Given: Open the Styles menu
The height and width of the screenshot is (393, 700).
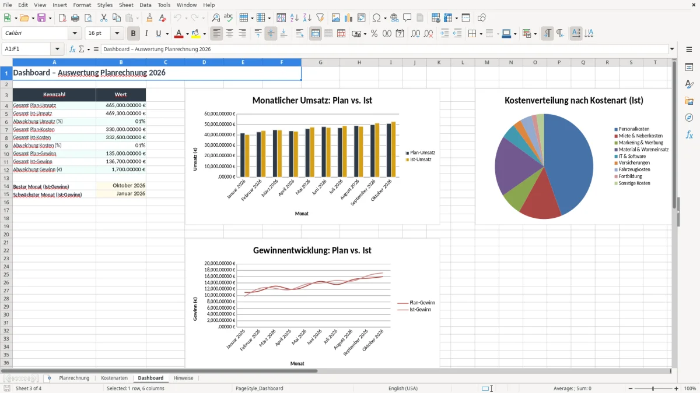Looking at the screenshot, I should tap(105, 5).
